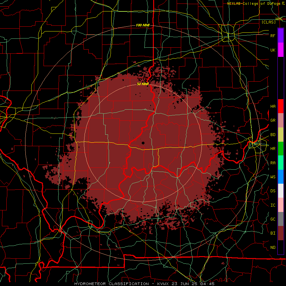This screenshot has height=286, width=286.
Task: Click the GC legend label
Action: [x=273, y=219]
